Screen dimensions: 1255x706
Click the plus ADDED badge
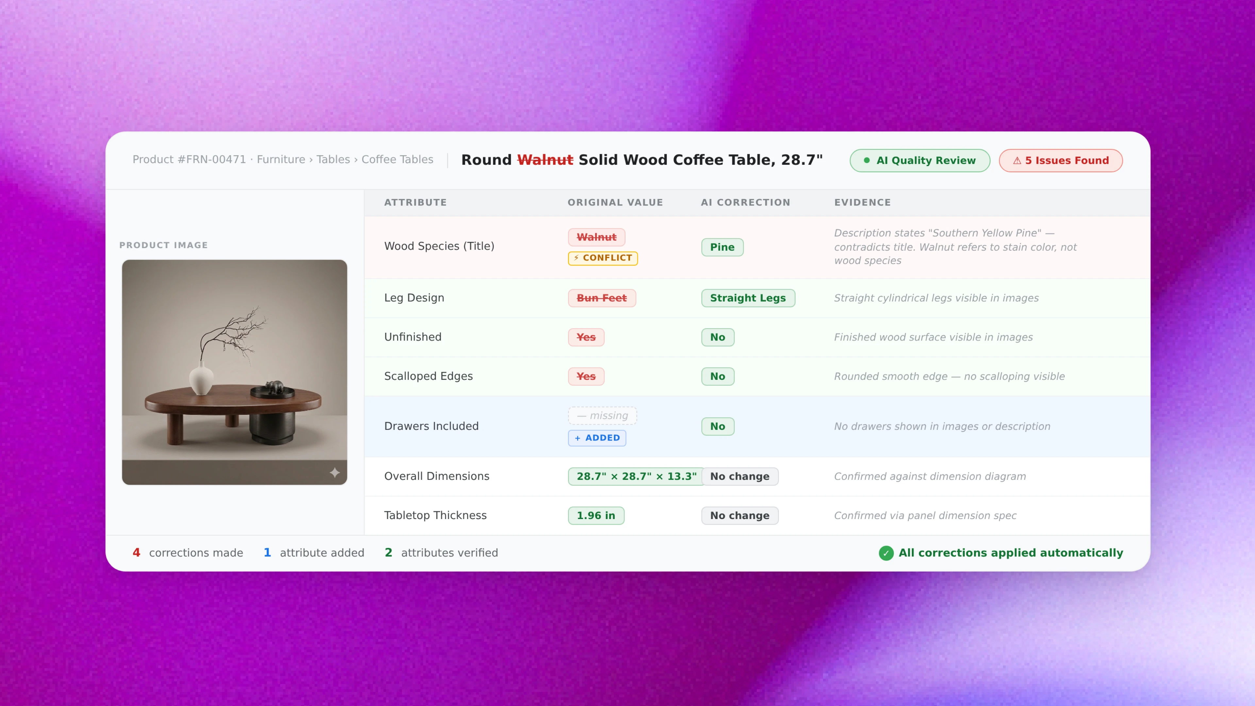point(597,438)
